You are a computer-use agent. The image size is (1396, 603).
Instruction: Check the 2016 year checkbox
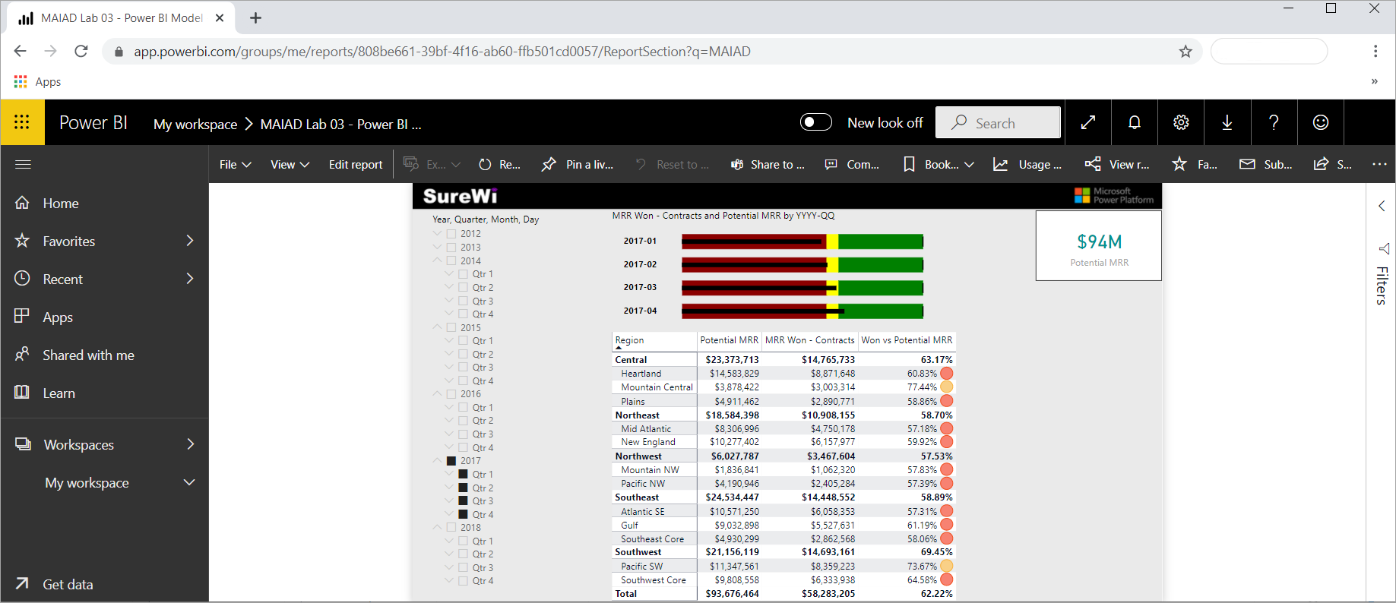(x=451, y=394)
